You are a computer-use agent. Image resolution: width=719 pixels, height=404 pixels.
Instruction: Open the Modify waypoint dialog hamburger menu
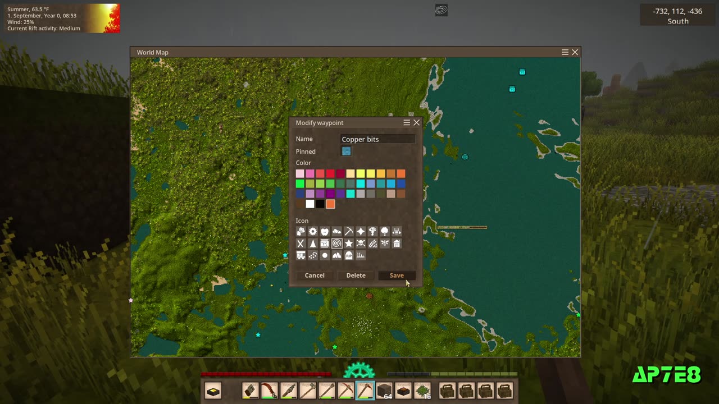click(407, 122)
